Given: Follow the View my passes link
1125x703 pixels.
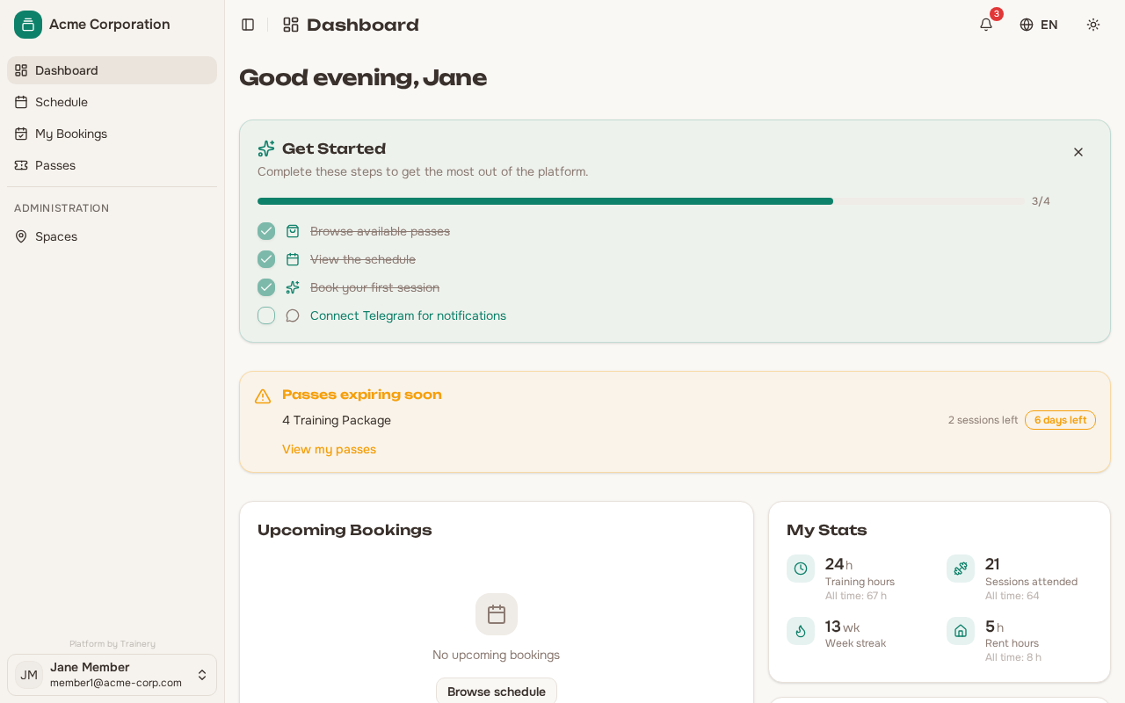Looking at the screenshot, I should coord(329,449).
